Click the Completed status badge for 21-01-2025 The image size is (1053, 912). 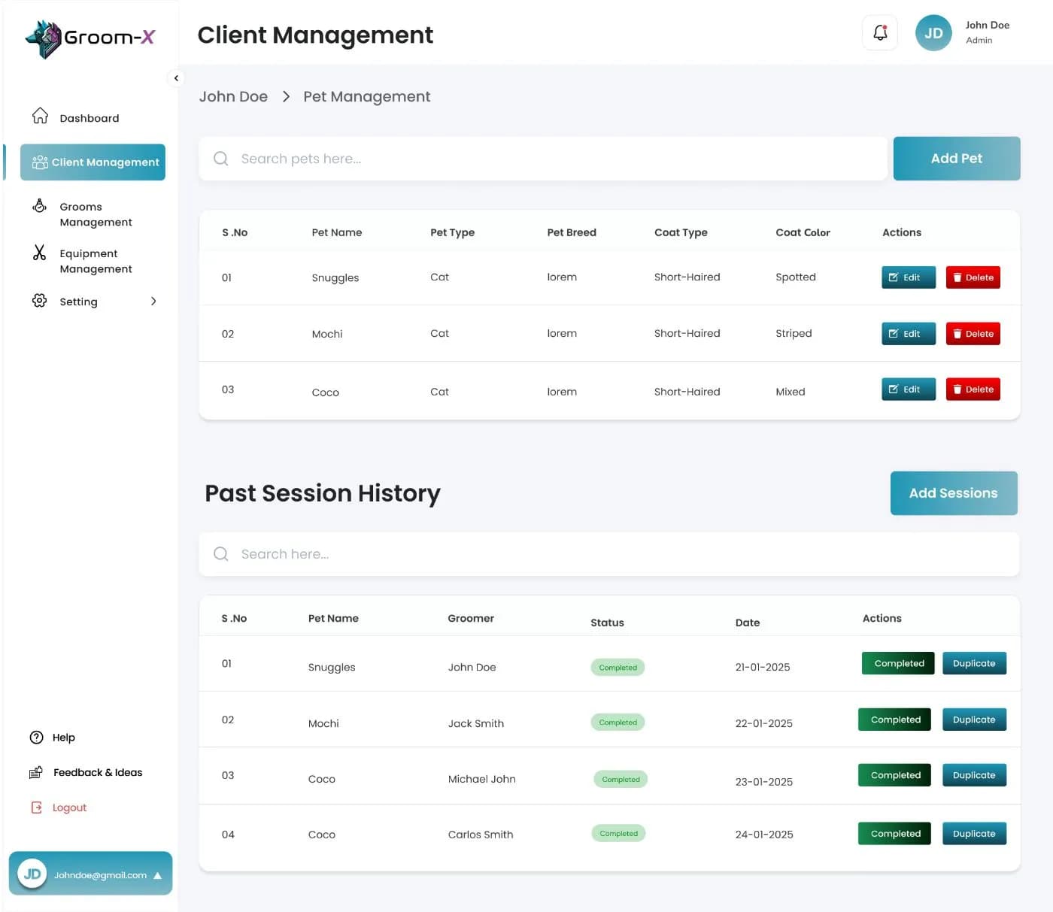(x=618, y=668)
